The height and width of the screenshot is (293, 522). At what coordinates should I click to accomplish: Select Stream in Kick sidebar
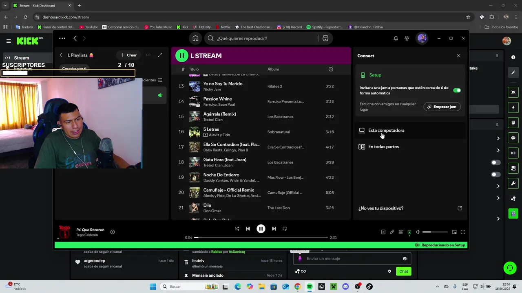coord(27,58)
